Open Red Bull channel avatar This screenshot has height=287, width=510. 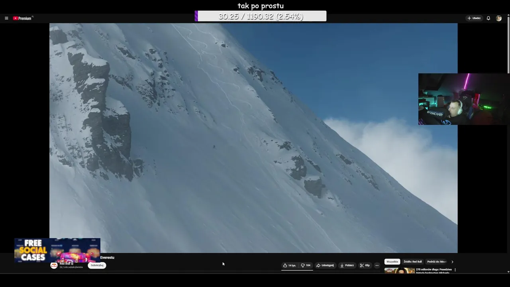point(54,265)
